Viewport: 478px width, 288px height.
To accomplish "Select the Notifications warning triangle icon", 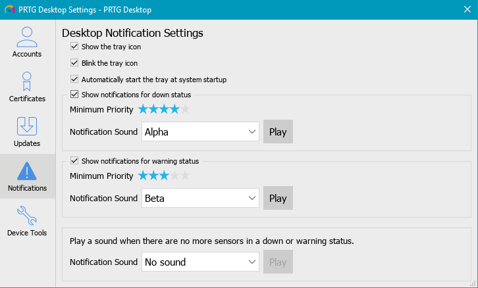I will 27,171.
